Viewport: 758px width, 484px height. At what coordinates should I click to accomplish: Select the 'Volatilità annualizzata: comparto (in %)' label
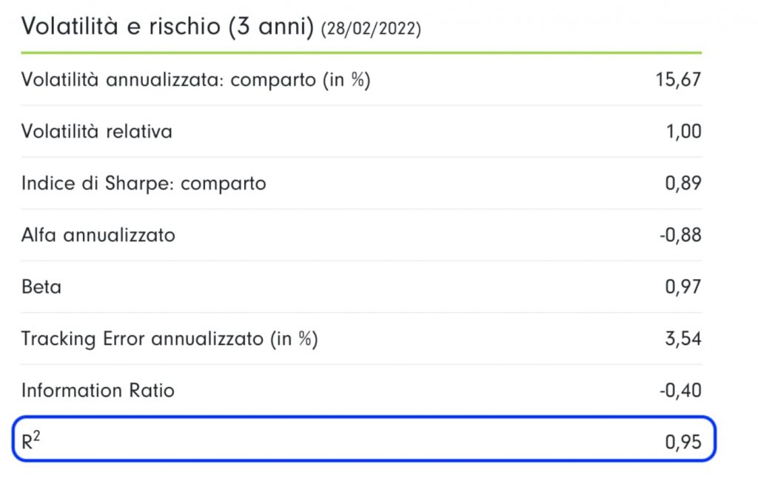coord(195,80)
